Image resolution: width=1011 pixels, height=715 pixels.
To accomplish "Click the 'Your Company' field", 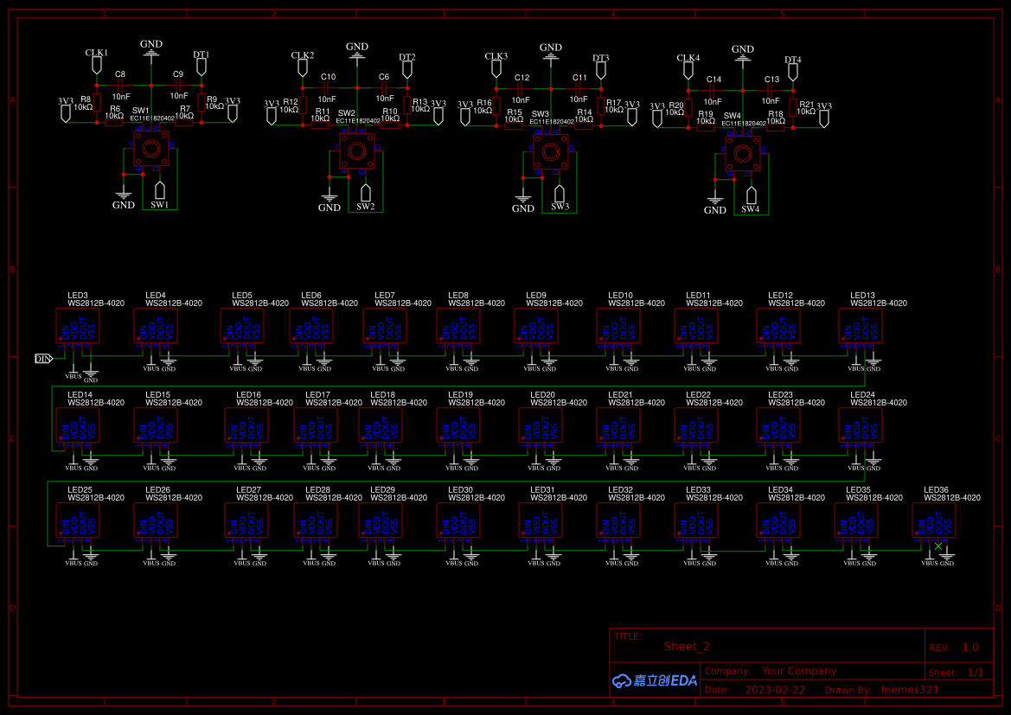I will tap(798, 671).
